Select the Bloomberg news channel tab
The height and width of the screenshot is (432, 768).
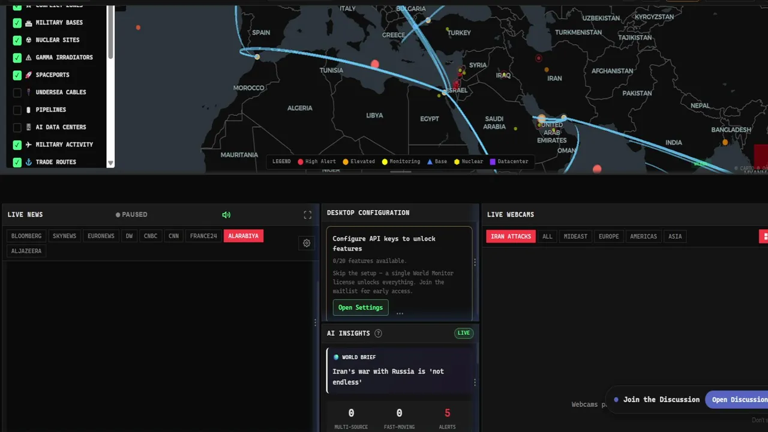click(26, 236)
